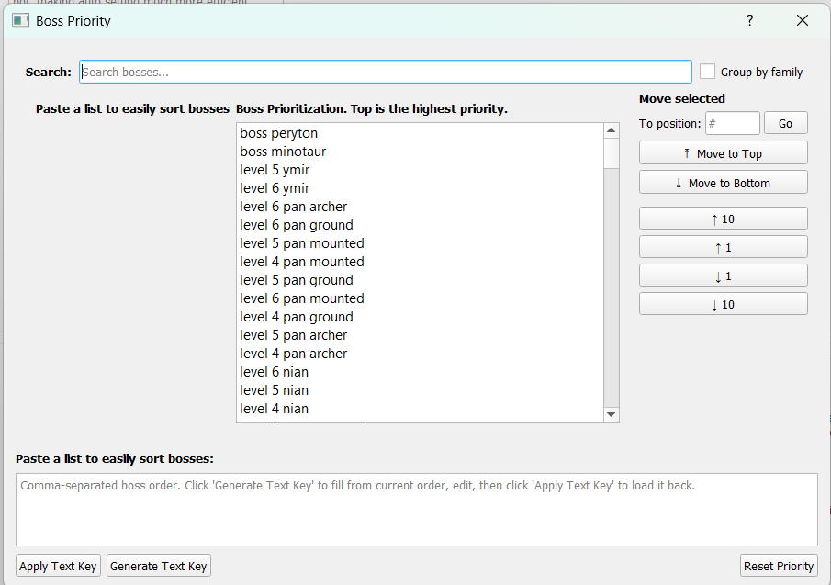This screenshot has width=831, height=585.
Task: Select 'level 6 pan archer' entry
Action: click(421, 207)
